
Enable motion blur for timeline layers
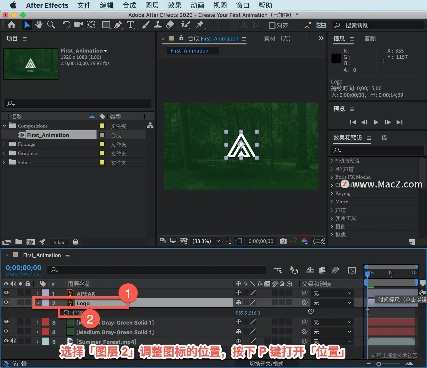[335, 270]
